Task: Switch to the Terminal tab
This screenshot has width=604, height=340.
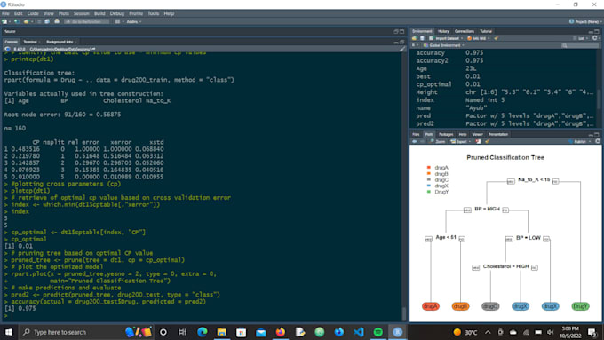Action: coord(30,42)
